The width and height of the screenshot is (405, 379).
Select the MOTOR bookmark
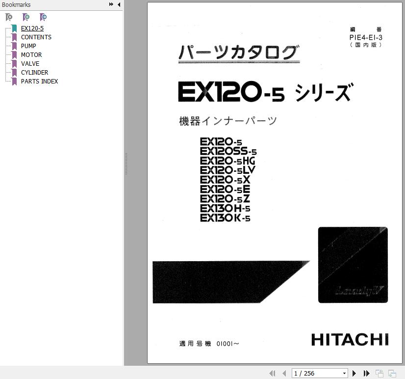(x=31, y=55)
